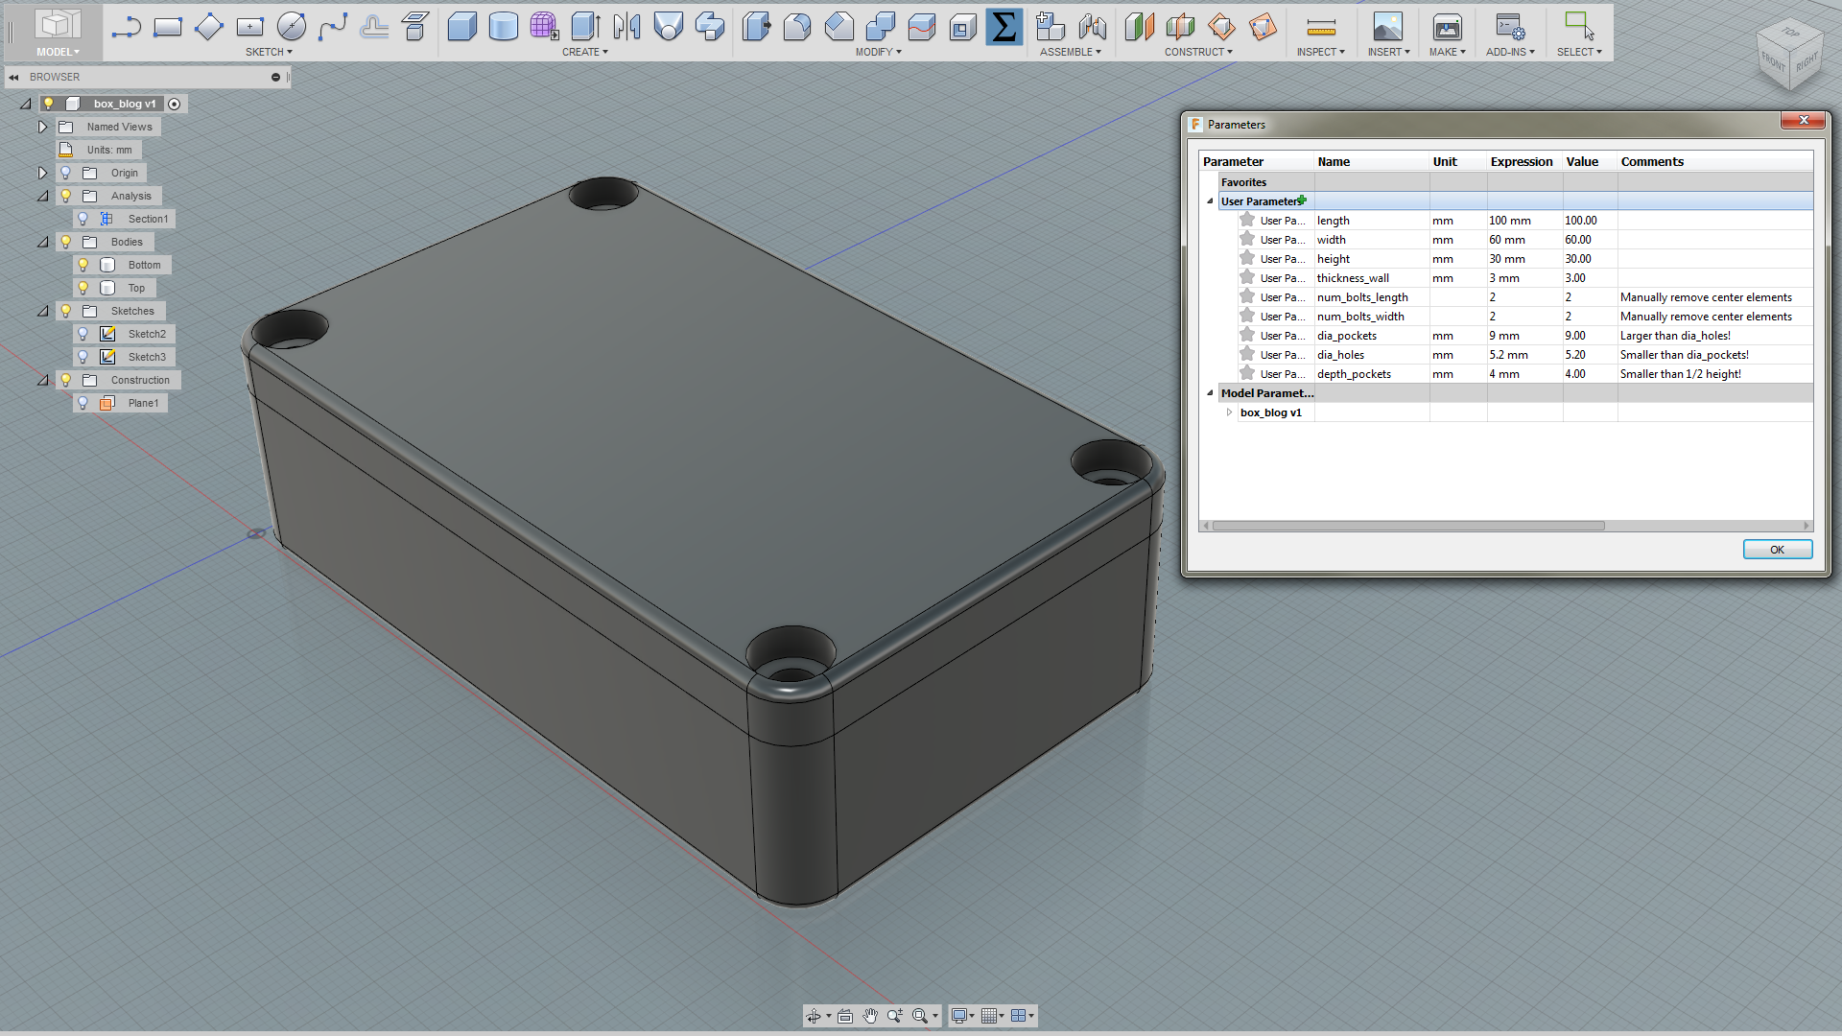
Task: Click the Box primitive create tool
Action: 461,27
